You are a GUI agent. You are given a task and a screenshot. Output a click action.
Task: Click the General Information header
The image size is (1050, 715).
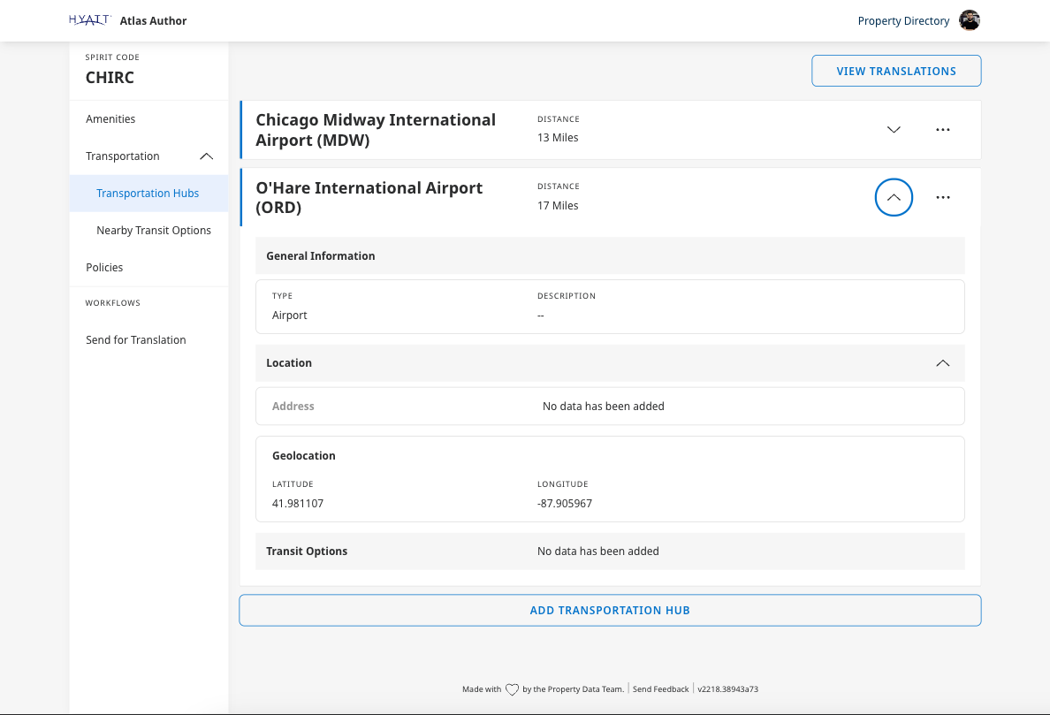coord(320,255)
